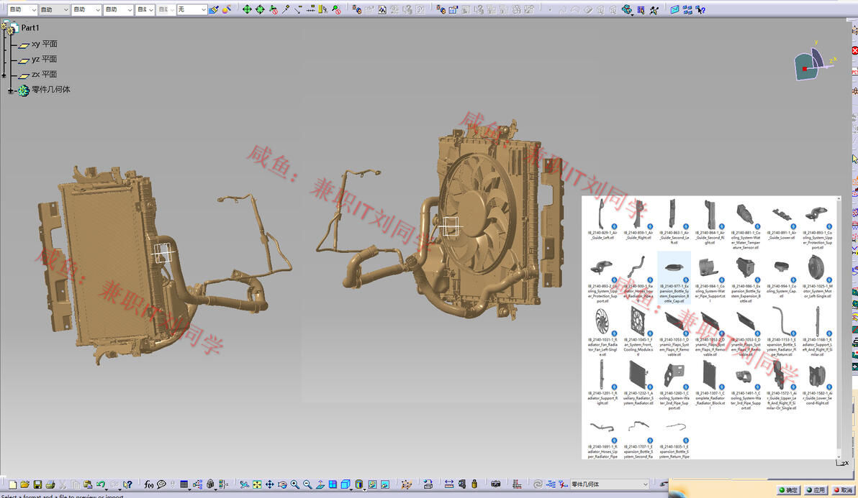
Task: Click the Measure Between icon
Action: [x=448, y=485]
